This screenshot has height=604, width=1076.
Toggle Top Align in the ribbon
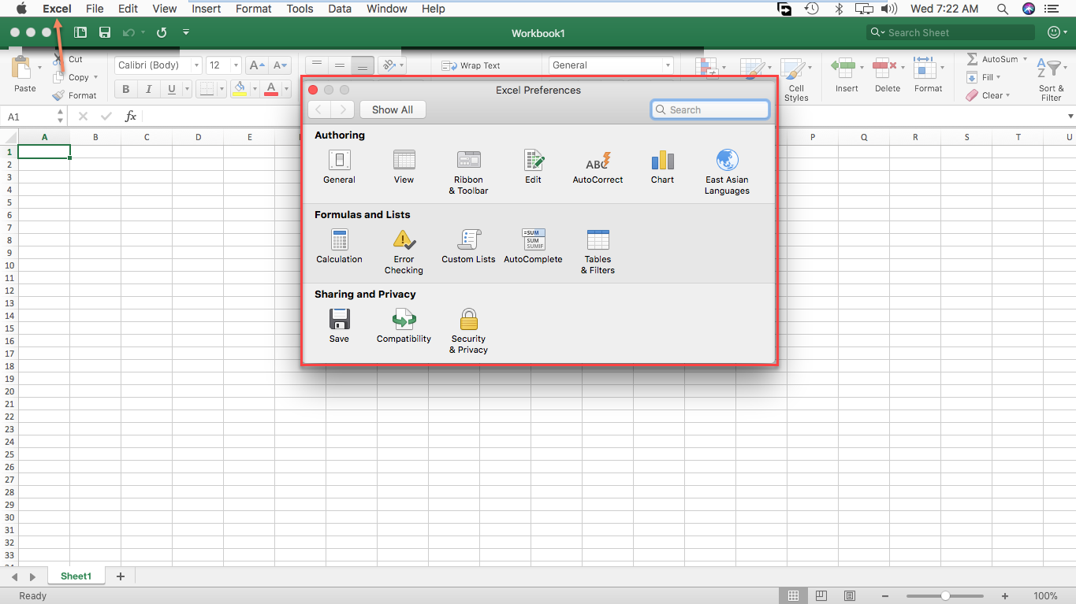click(x=316, y=65)
